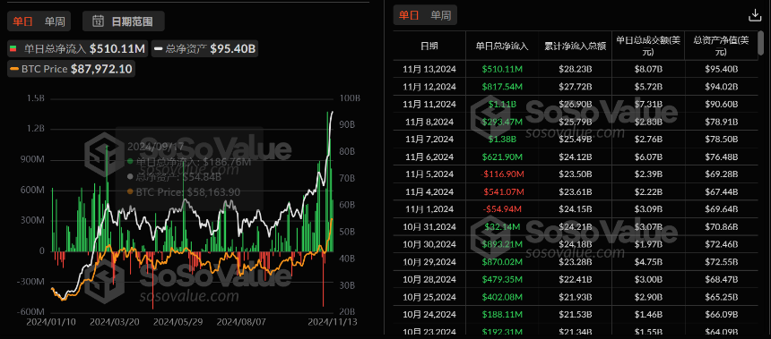This screenshot has width=771, height=339.
Task: Click the $188.11M inflow value
Action: (x=502, y=314)
